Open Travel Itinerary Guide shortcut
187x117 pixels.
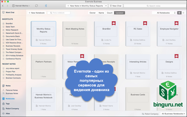click(14, 49)
